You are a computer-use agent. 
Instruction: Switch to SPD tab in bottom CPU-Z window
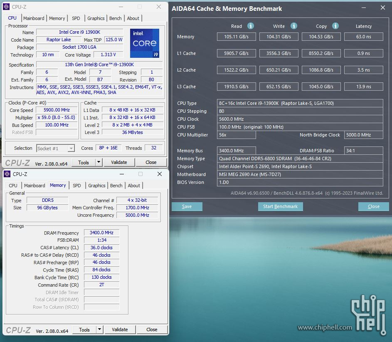click(x=77, y=186)
